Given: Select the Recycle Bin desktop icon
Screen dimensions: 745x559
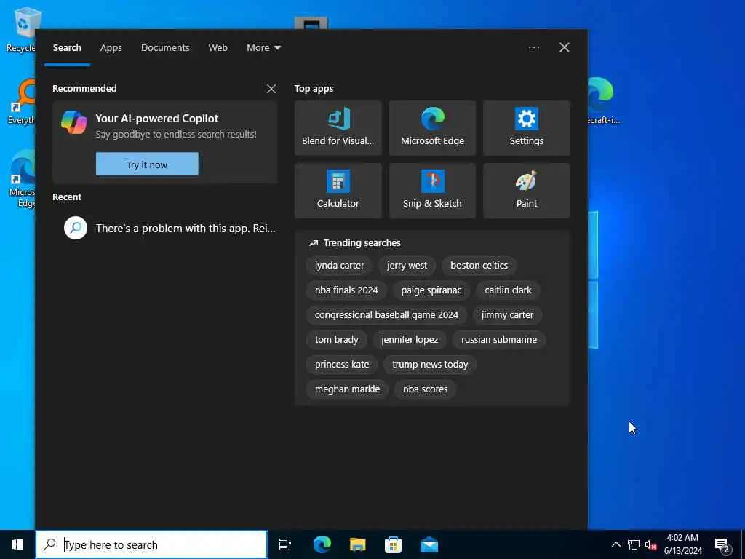Looking at the screenshot, I should tap(21, 29).
